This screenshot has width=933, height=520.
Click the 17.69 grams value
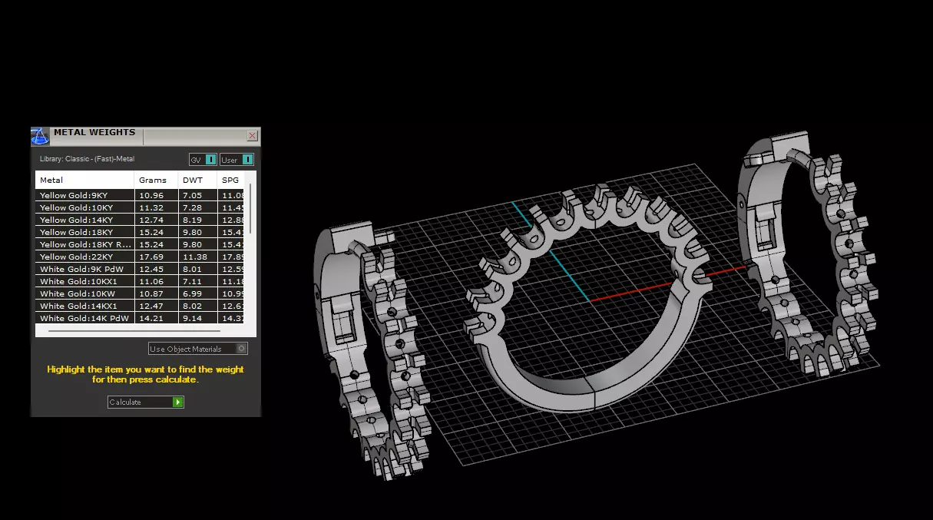[151, 257]
